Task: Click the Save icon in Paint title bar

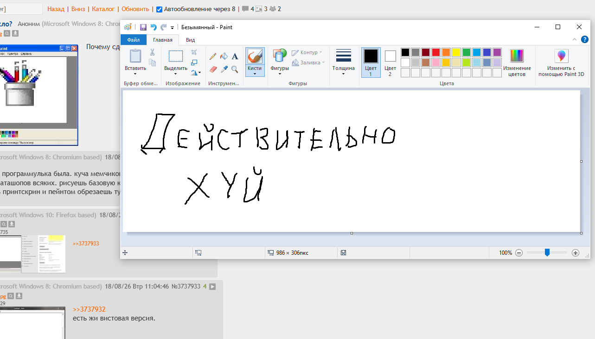Action: (x=143, y=27)
